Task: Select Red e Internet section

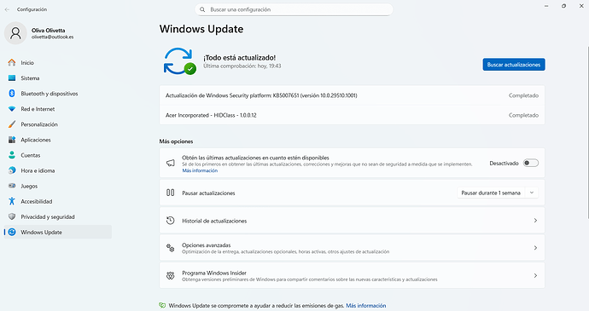Action: [58, 109]
